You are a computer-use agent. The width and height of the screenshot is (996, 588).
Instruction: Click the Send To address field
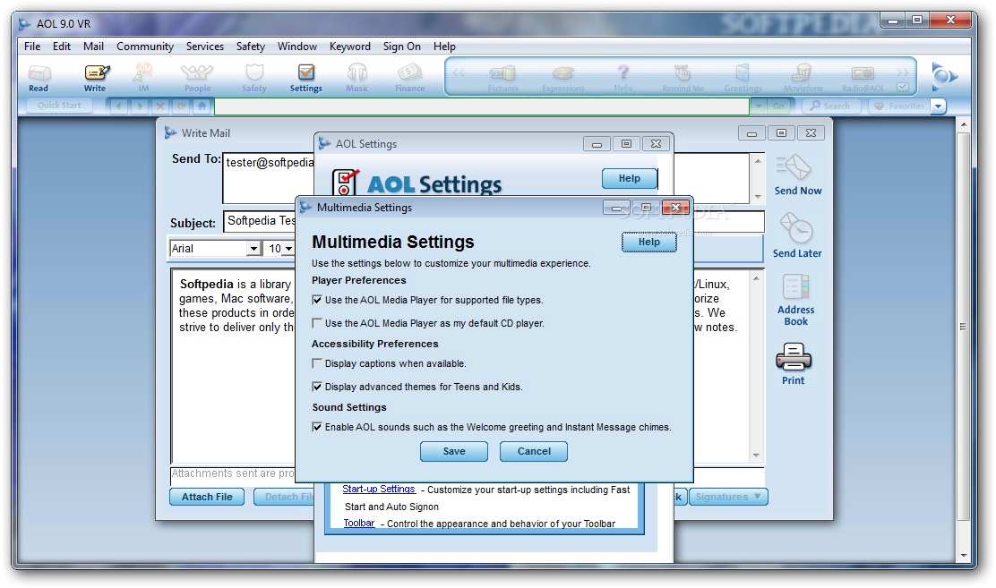[x=486, y=178]
